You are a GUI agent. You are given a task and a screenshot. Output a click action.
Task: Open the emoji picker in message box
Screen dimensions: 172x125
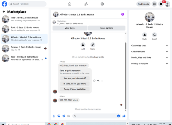[x=118, y=116]
